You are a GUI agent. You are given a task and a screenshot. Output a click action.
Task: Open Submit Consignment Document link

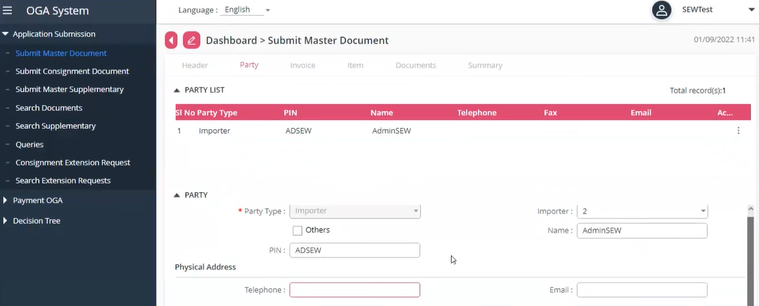(72, 71)
